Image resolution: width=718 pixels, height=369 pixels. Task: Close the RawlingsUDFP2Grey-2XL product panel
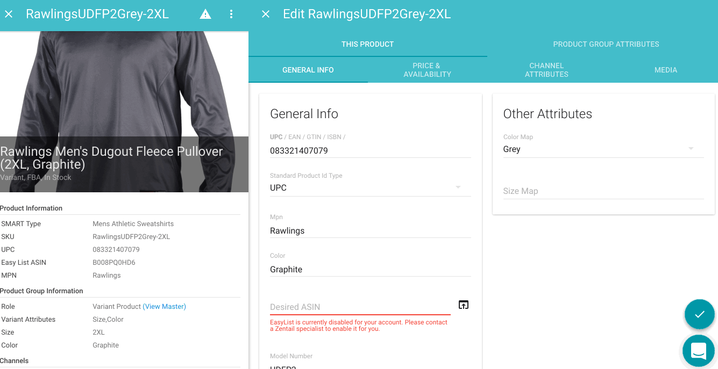coord(9,15)
